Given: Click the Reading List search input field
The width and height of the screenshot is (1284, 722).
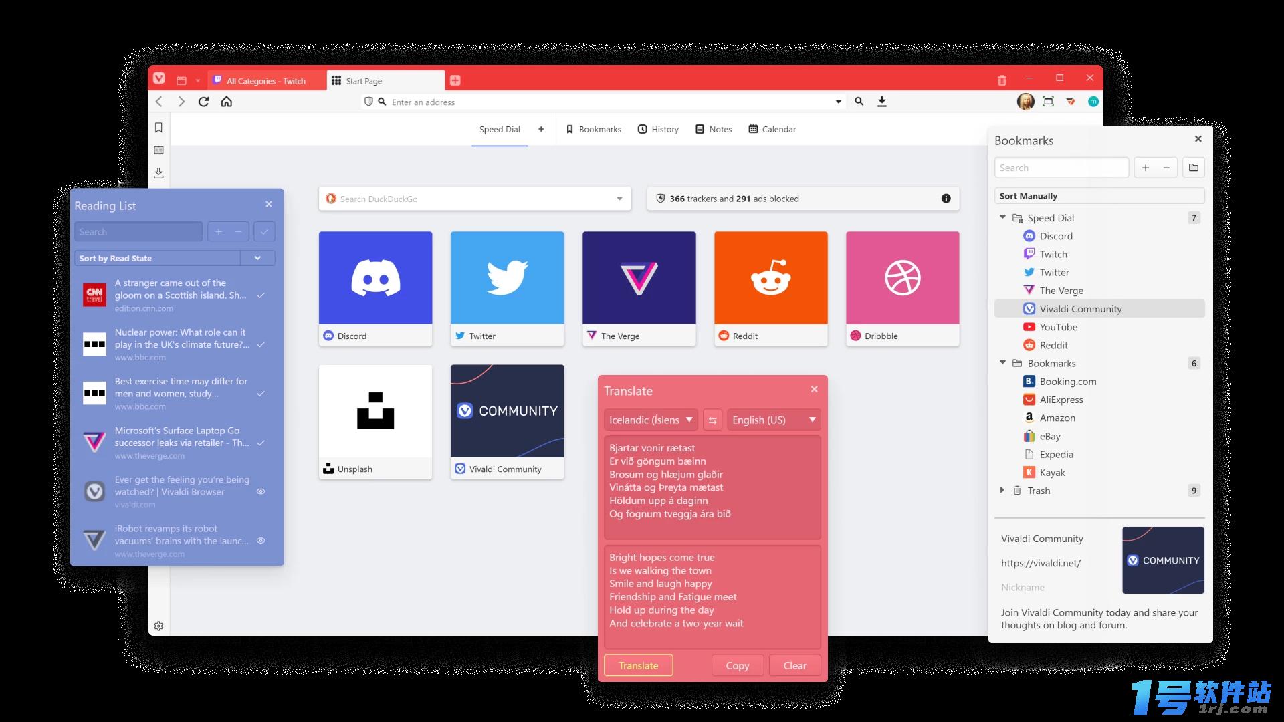Looking at the screenshot, I should [x=139, y=231].
